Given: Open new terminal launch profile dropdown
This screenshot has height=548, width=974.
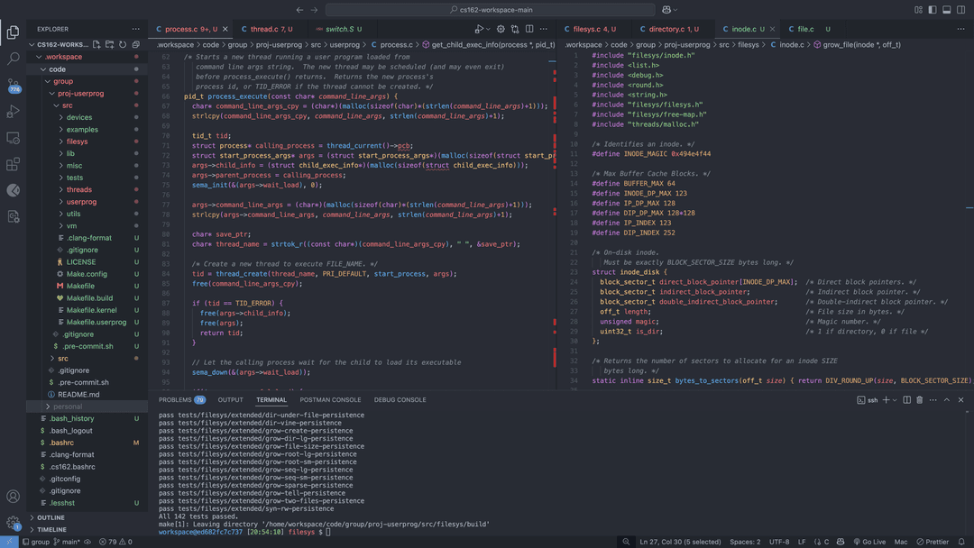Looking at the screenshot, I should pos(895,400).
